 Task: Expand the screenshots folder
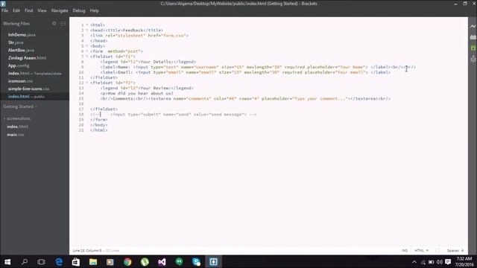[x=17, y=118]
